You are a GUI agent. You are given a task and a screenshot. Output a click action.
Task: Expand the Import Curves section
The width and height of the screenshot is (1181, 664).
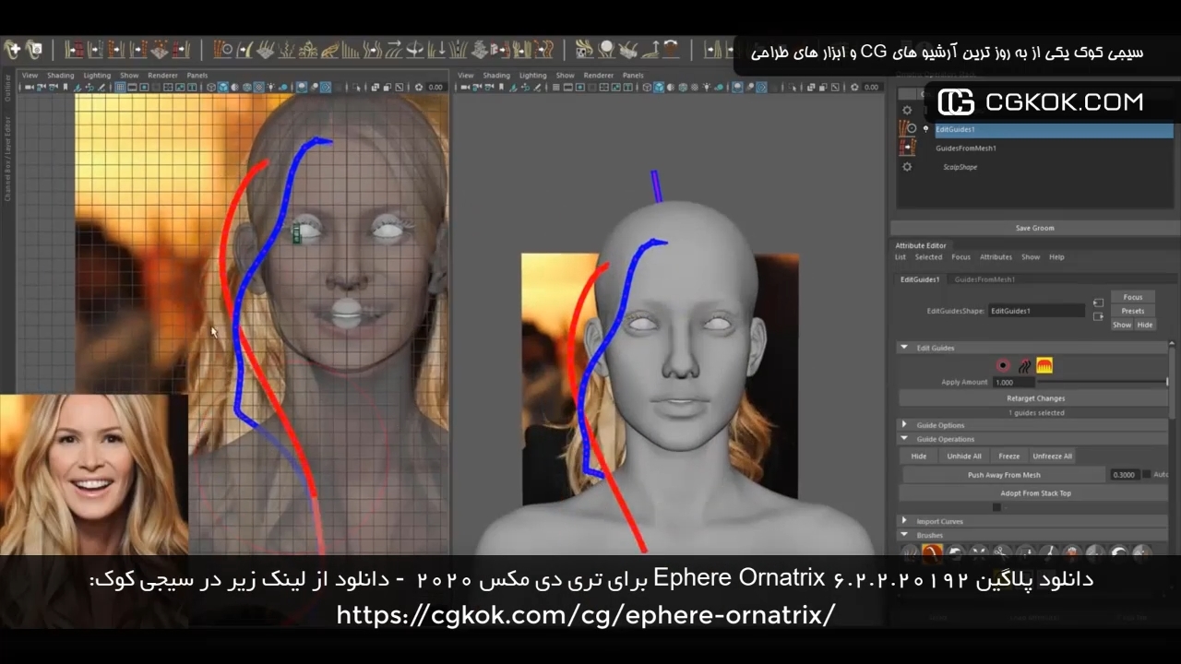coord(904,521)
